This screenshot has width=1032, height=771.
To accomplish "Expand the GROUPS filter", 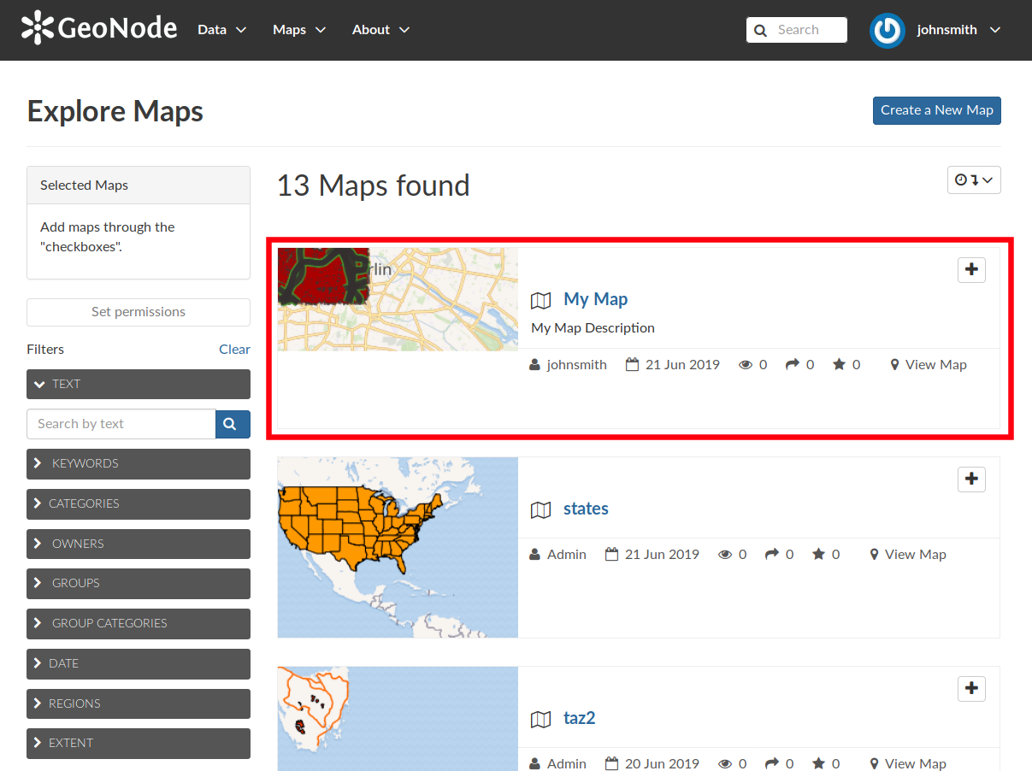I will (139, 584).
